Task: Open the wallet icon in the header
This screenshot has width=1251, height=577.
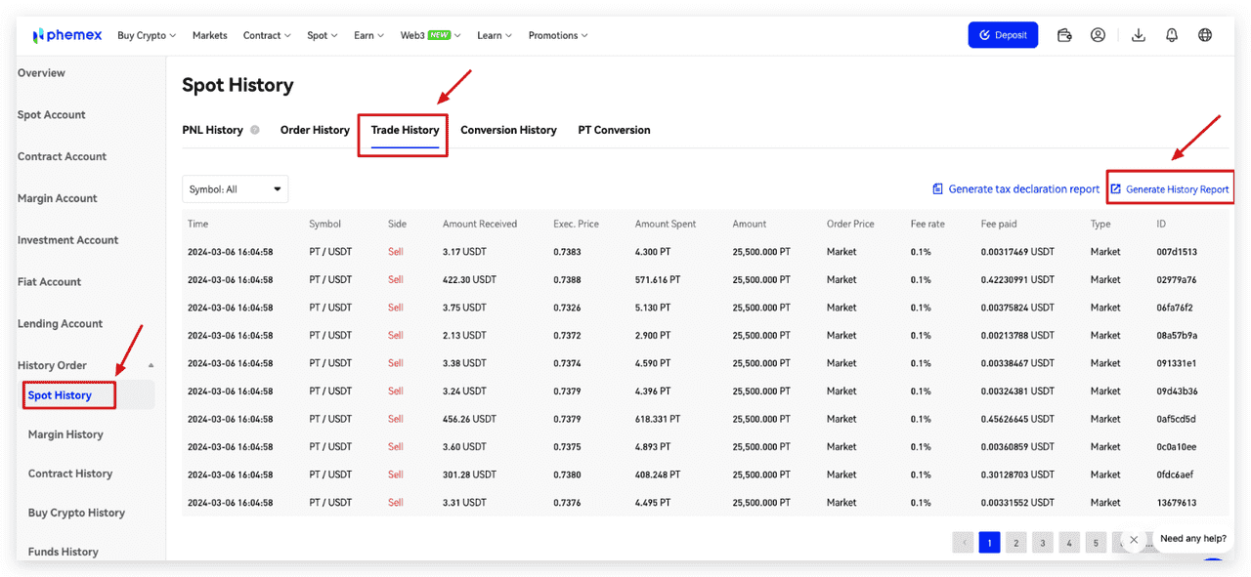Action: tap(1065, 35)
